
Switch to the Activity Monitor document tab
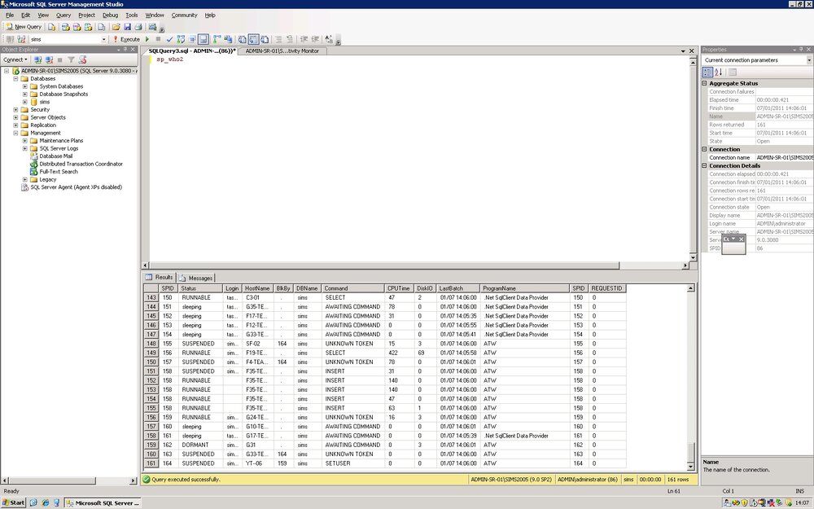pos(282,50)
